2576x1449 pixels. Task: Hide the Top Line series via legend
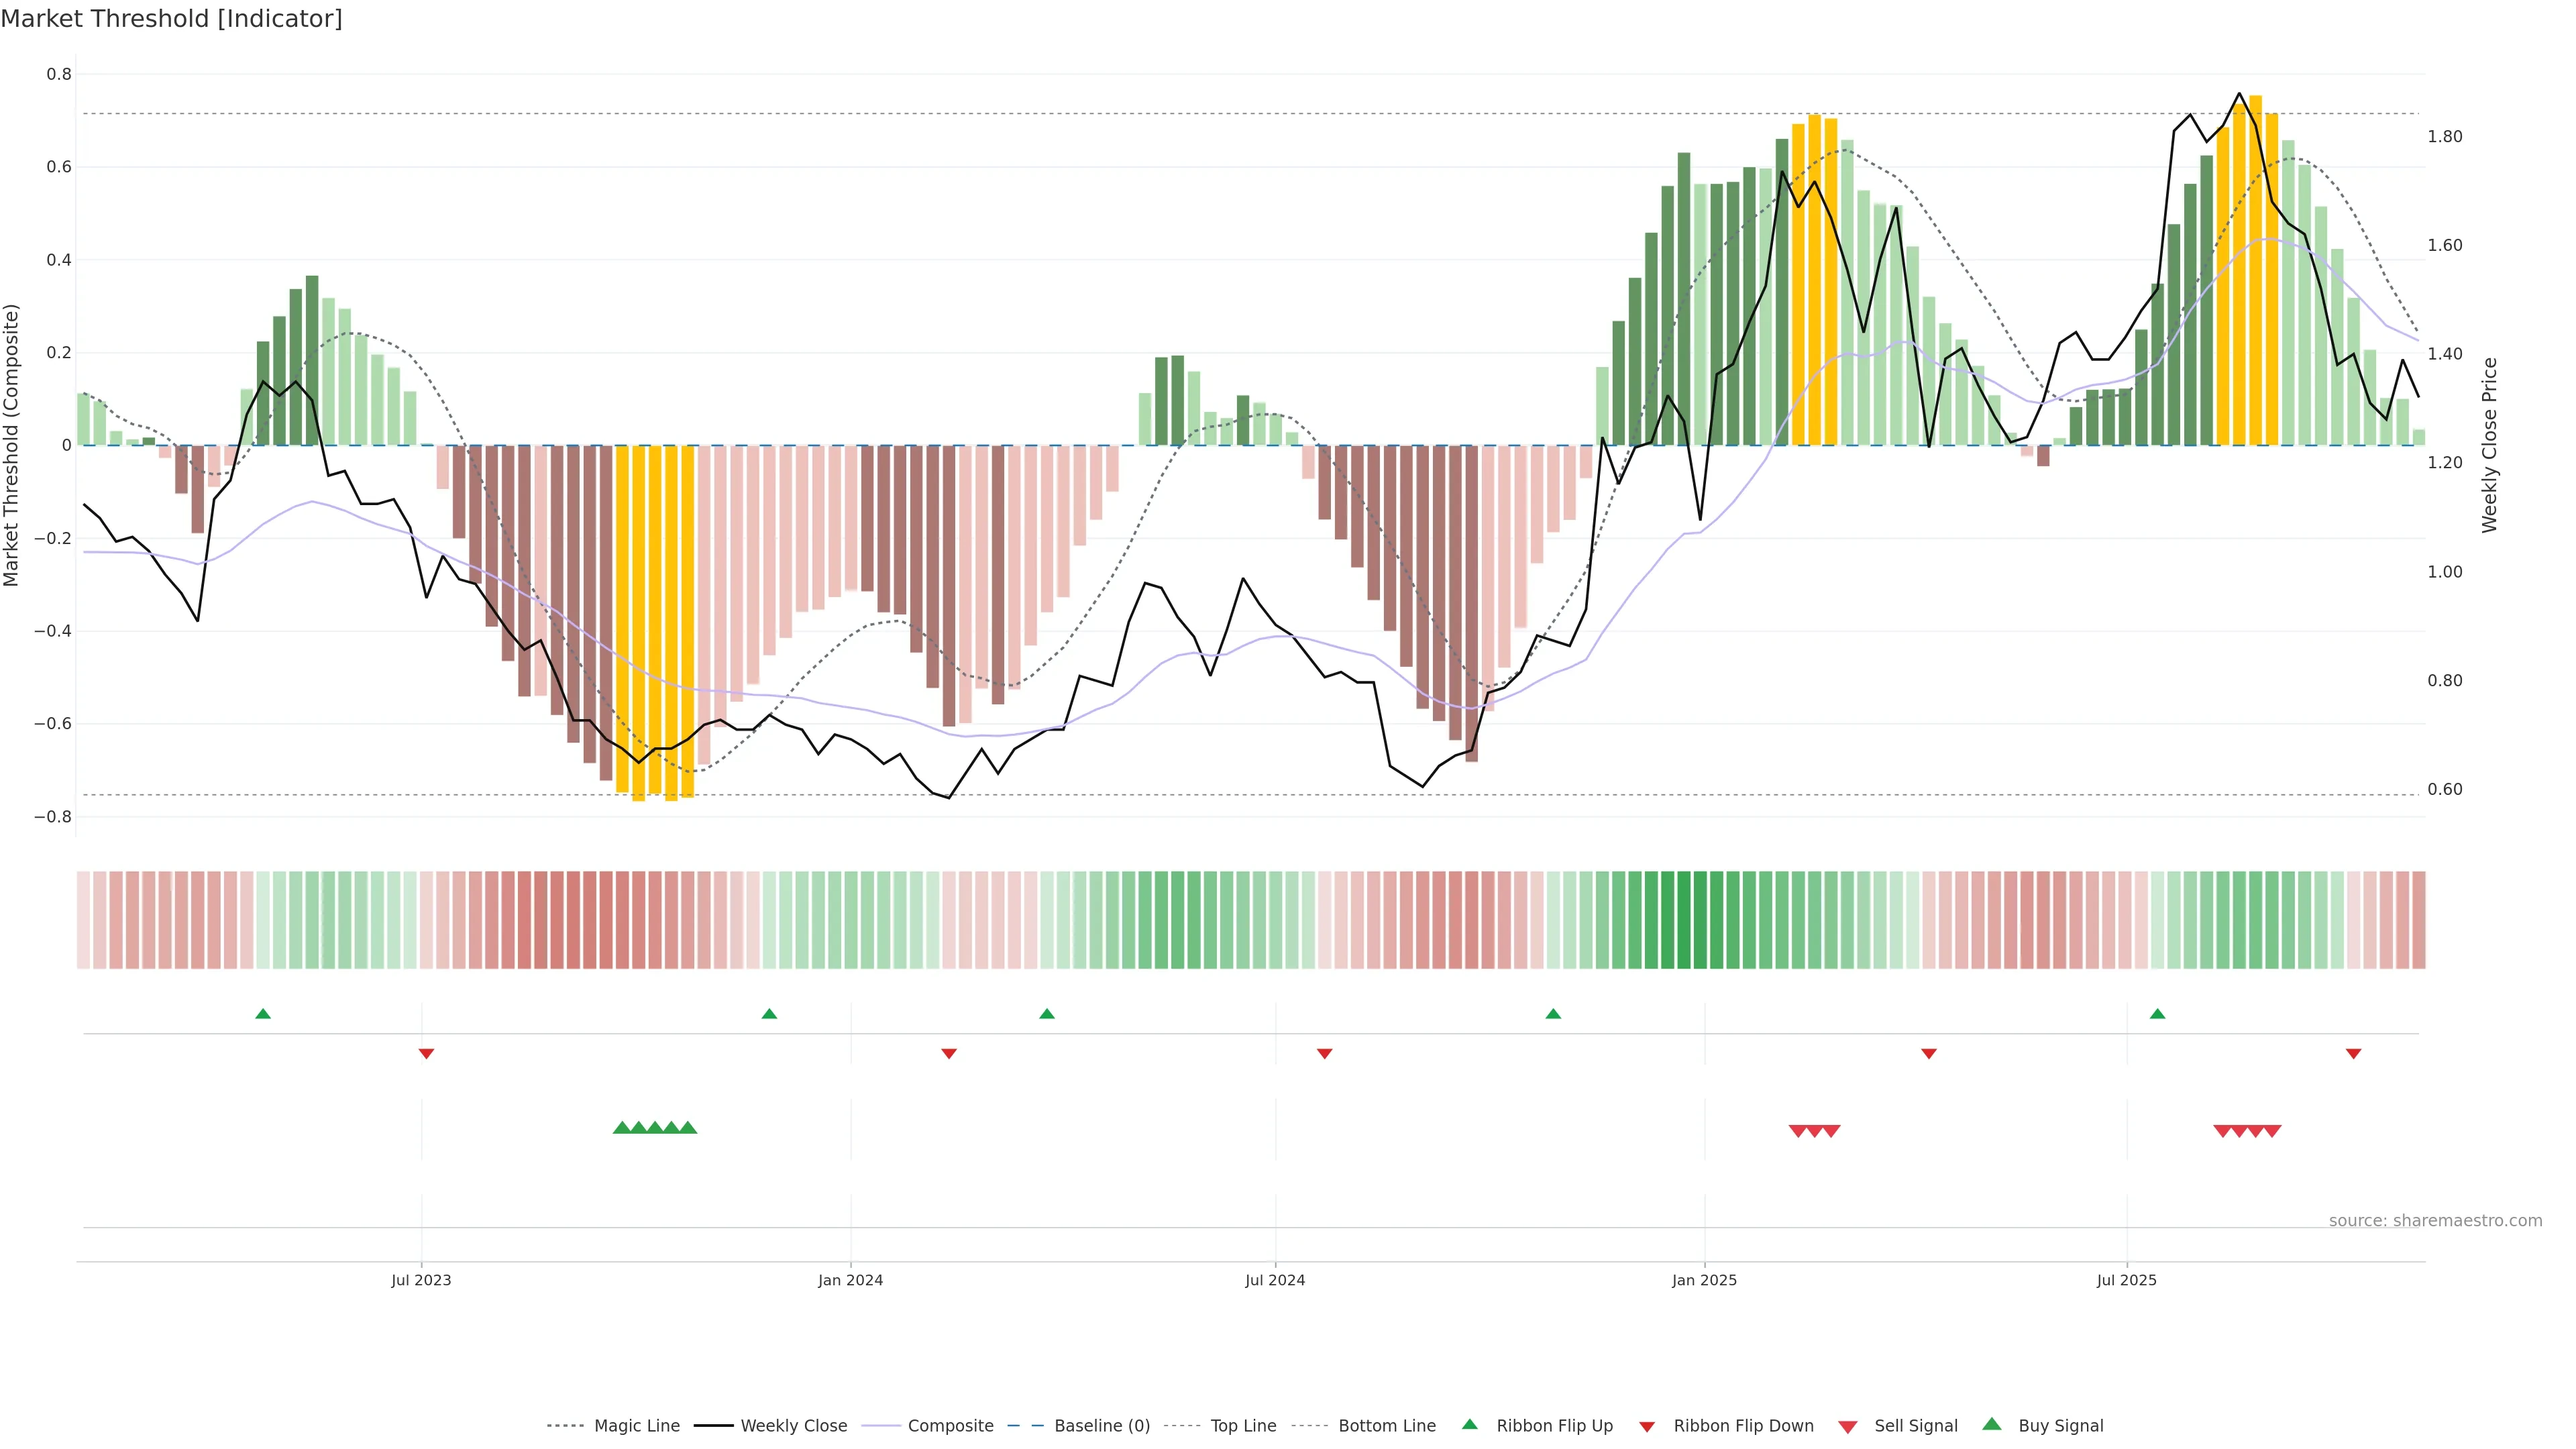[x=1243, y=1426]
